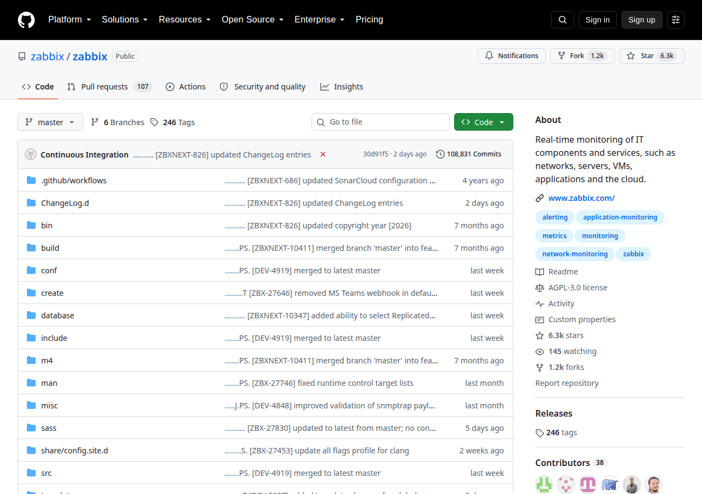Open the src folder

click(46, 473)
